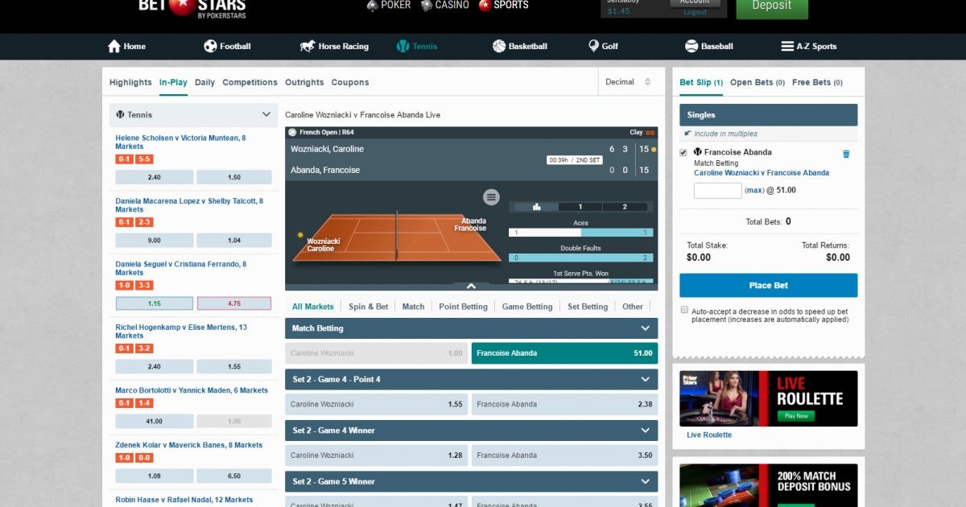Image resolution: width=966 pixels, height=507 pixels.
Task: Click the Place Bet button
Action: (769, 286)
